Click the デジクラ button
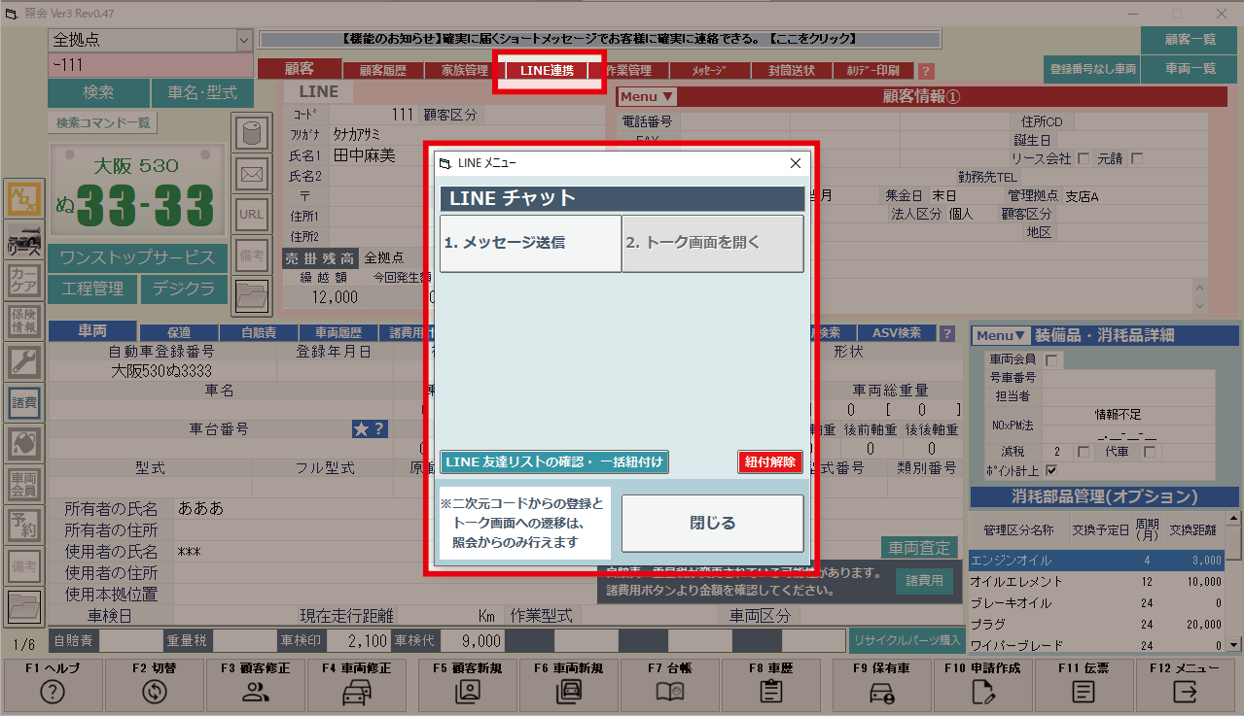The image size is (1244, 716). tap(183, 289)
